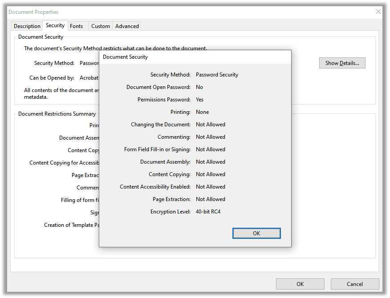
Task: Click OK in the Document Security popup
Action: pyautogui.click(x=256, y=233)
